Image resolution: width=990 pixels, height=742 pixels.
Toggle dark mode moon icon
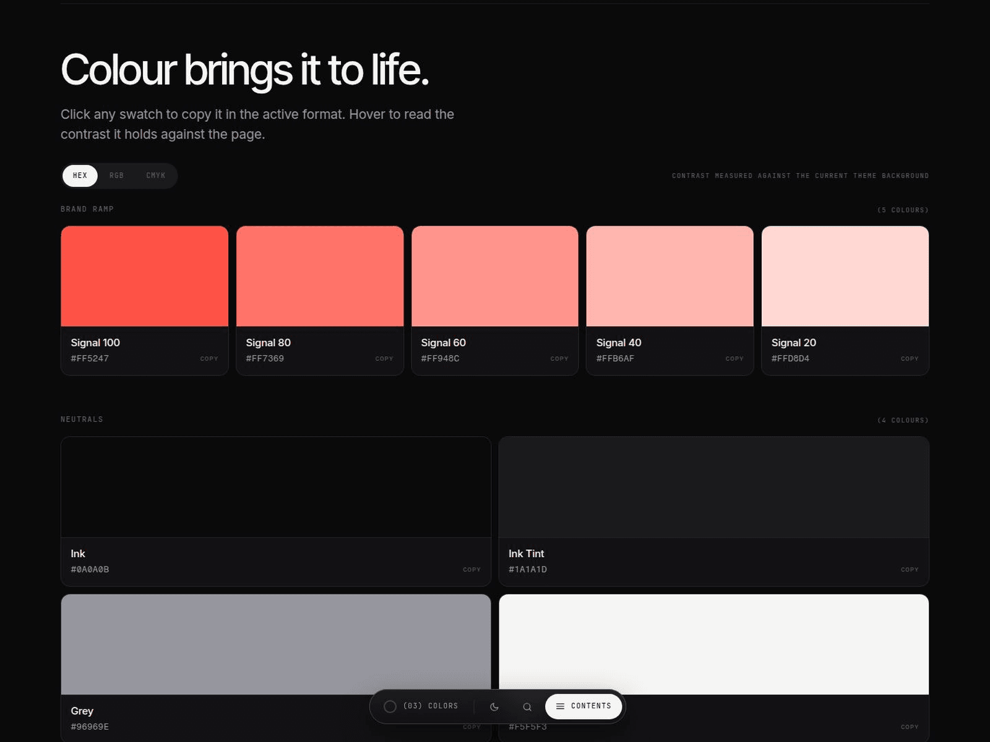click(x=494, y=706)
